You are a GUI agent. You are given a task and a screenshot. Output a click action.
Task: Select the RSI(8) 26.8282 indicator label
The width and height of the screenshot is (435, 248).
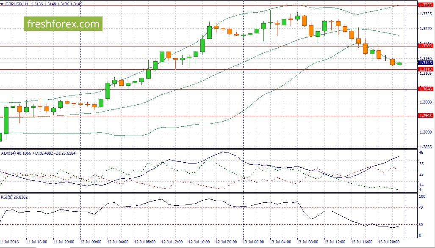click(14, 197)
